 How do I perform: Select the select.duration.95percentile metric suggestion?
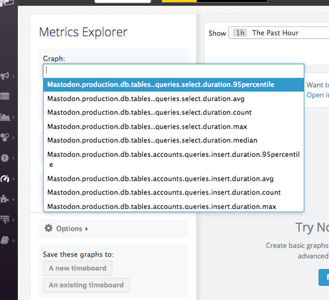coord(174,84)
